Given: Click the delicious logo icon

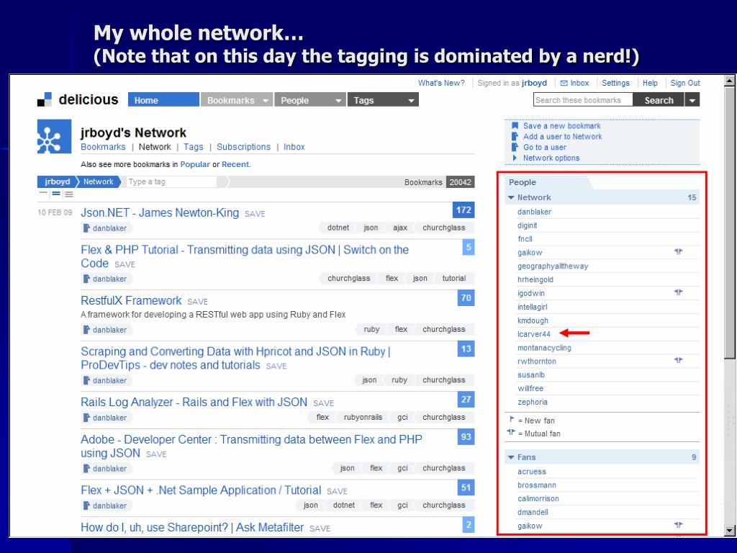Looking at the screenshot, I should (x=45, y=99).
